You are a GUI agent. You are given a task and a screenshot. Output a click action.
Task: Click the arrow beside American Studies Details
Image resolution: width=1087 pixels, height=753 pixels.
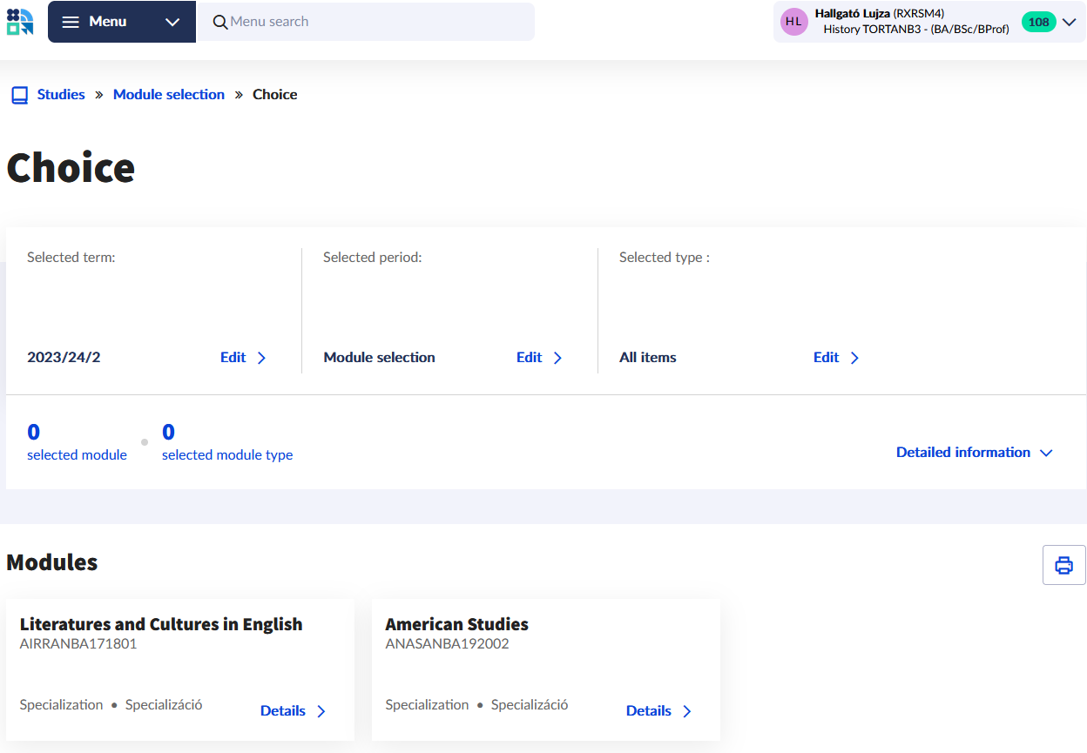[687, 711]
